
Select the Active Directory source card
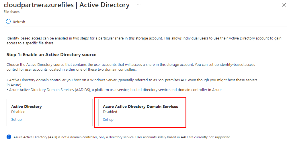point(49,112)
